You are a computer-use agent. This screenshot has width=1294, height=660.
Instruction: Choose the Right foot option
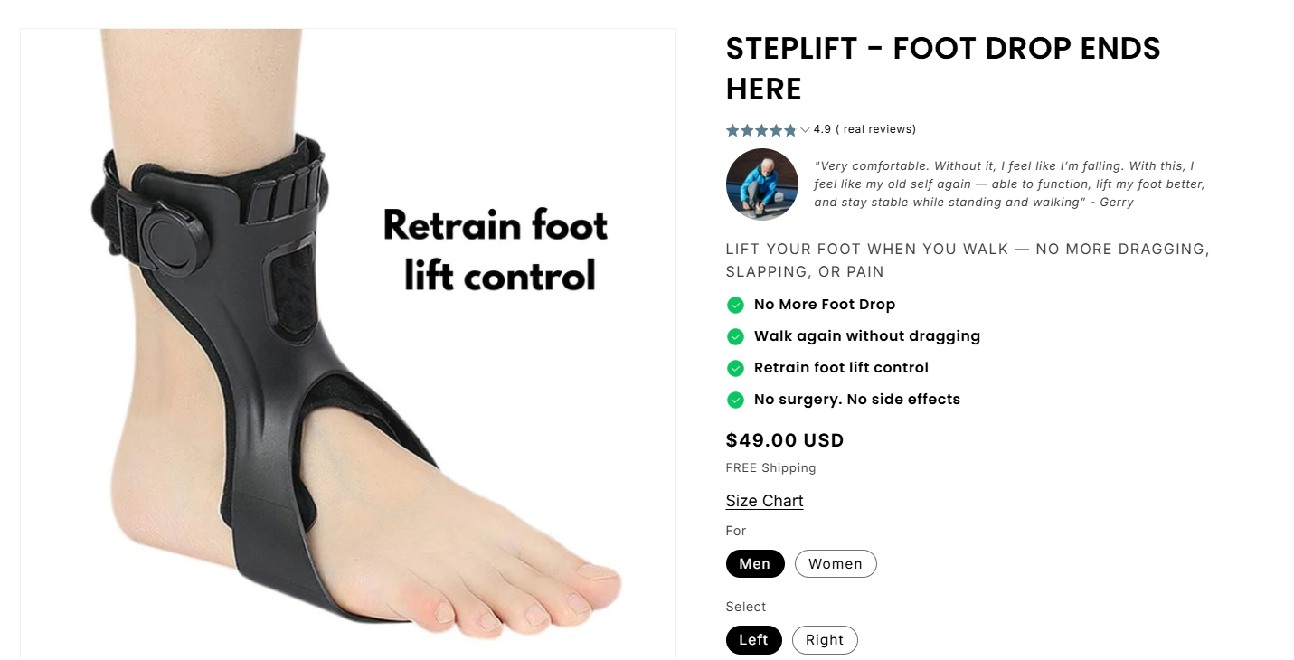pos(825,640)
